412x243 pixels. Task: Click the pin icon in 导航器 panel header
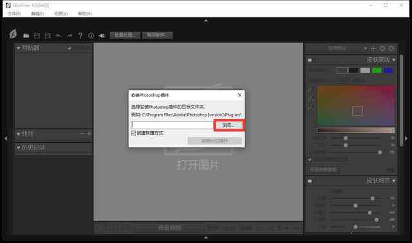click(70, 49)
